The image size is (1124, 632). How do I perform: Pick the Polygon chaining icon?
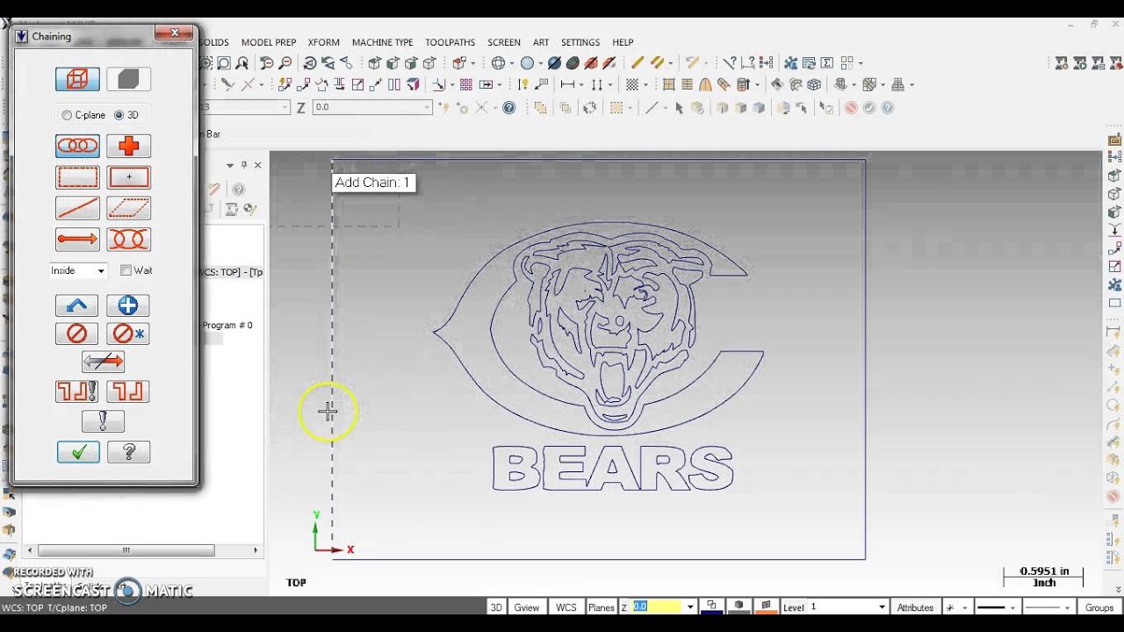[128, 208]
